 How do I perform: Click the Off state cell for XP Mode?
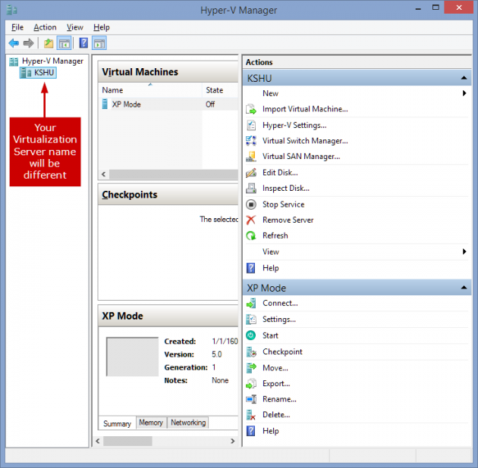[210, 105]
